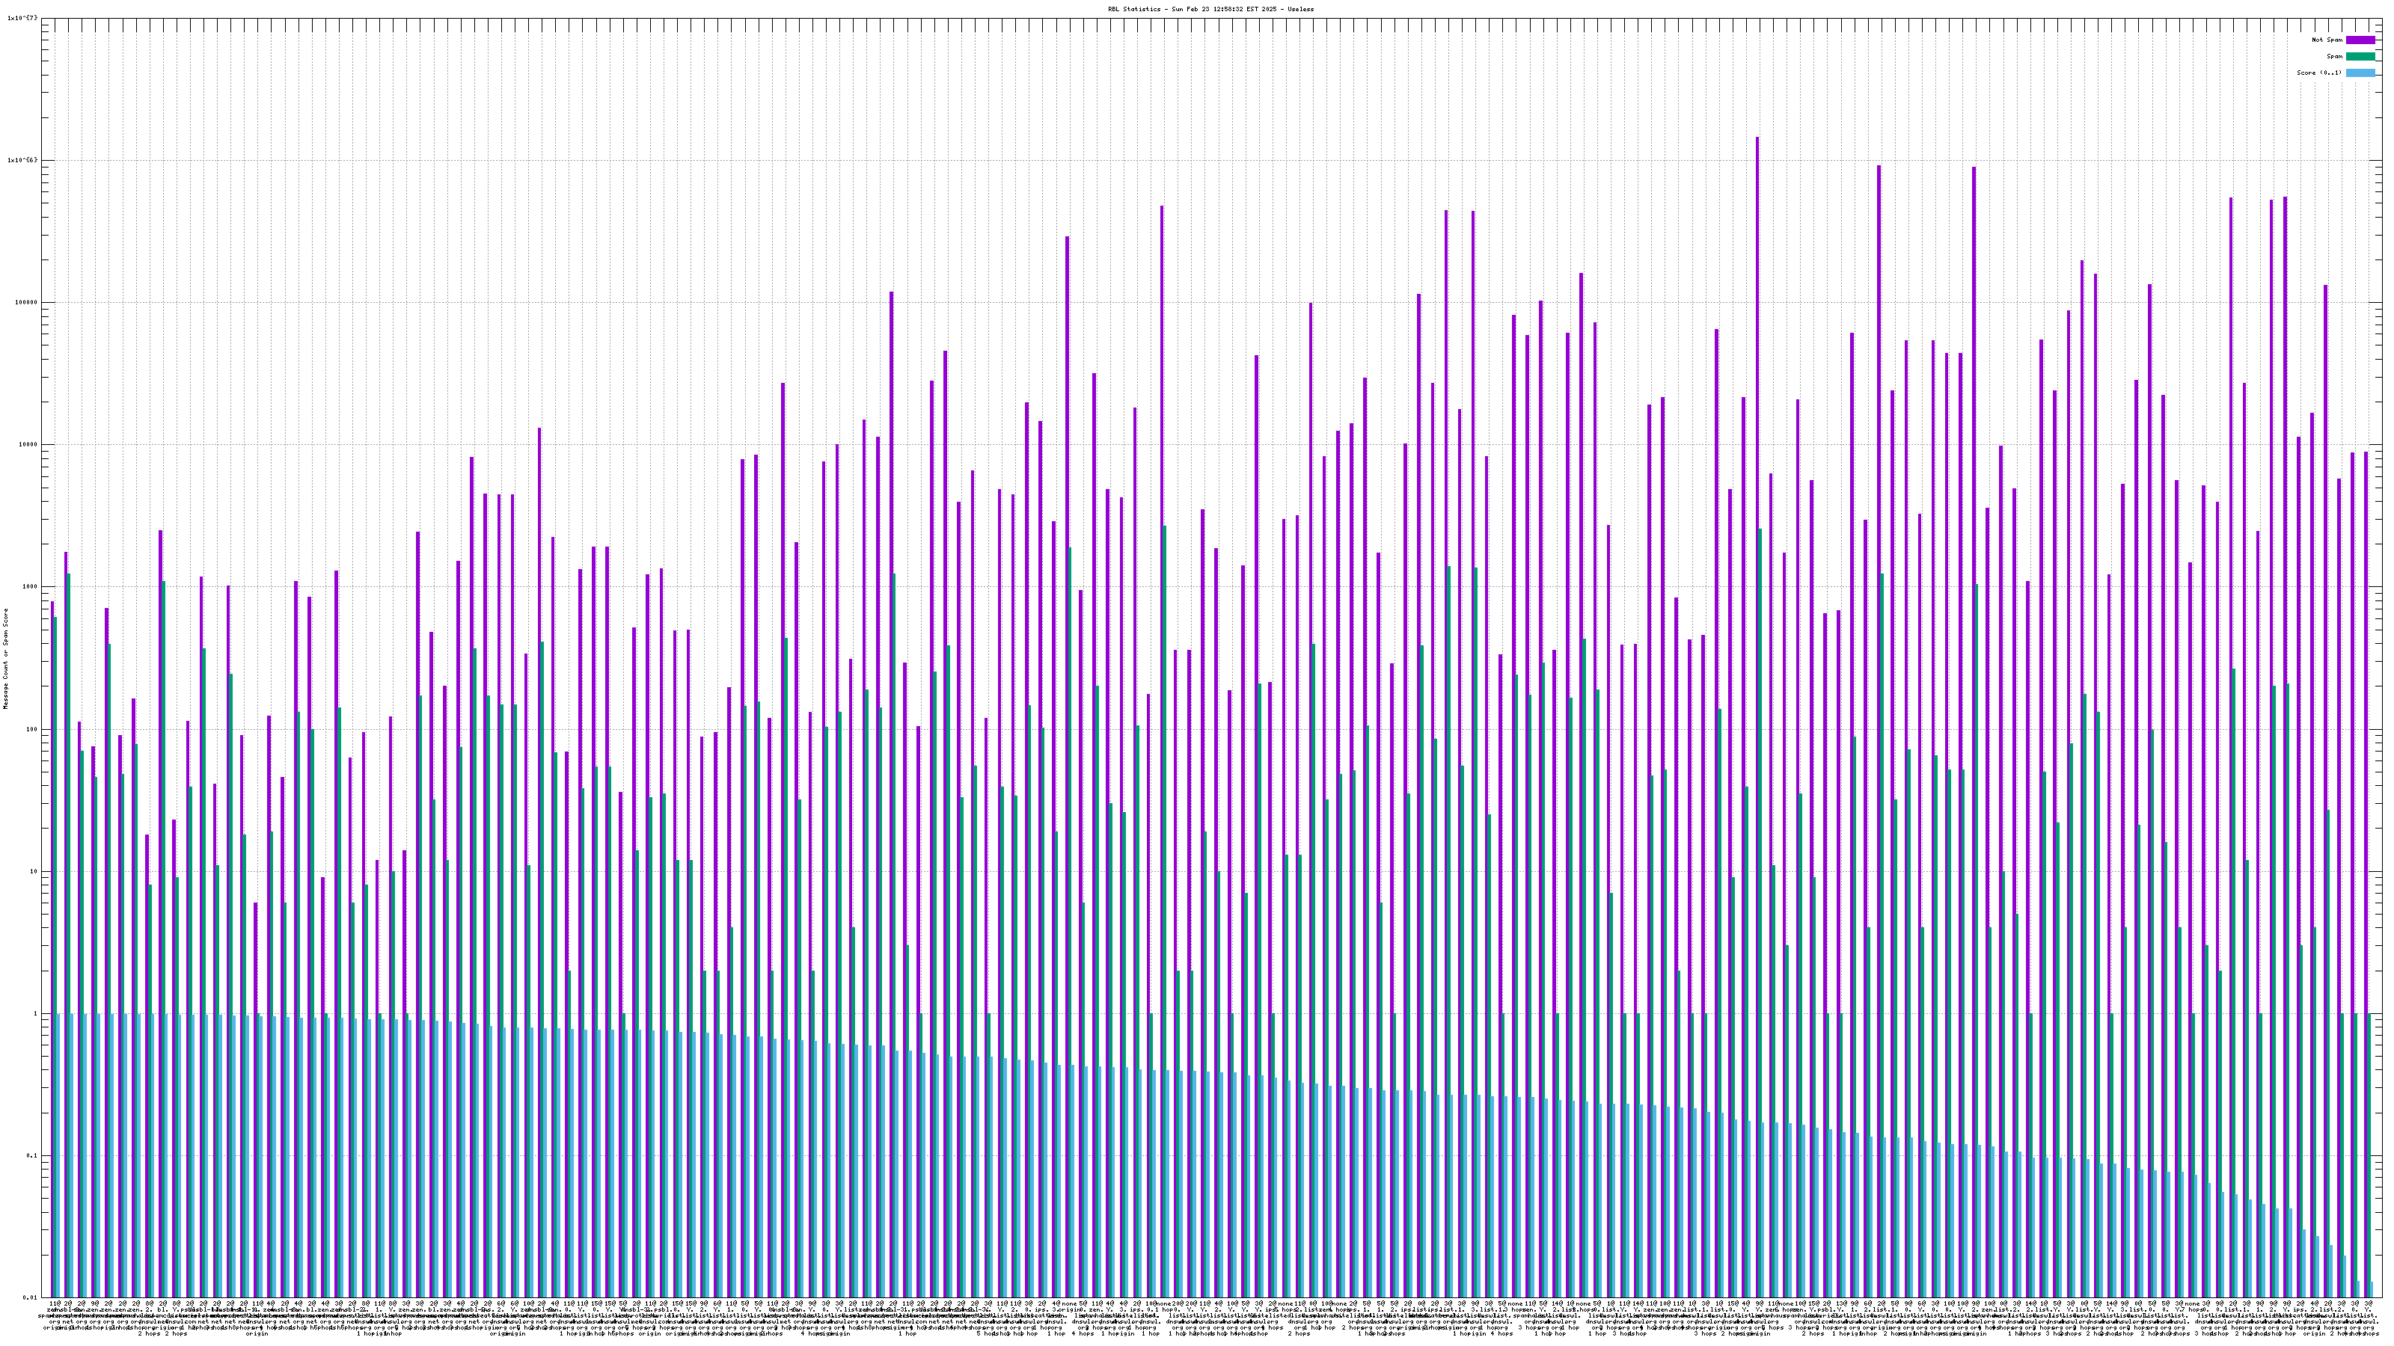Image resolution: width=2394 pixels, height=1346 pixels.
Task: Click the 10000 y-axis tick label
Action: coord(28,444)
